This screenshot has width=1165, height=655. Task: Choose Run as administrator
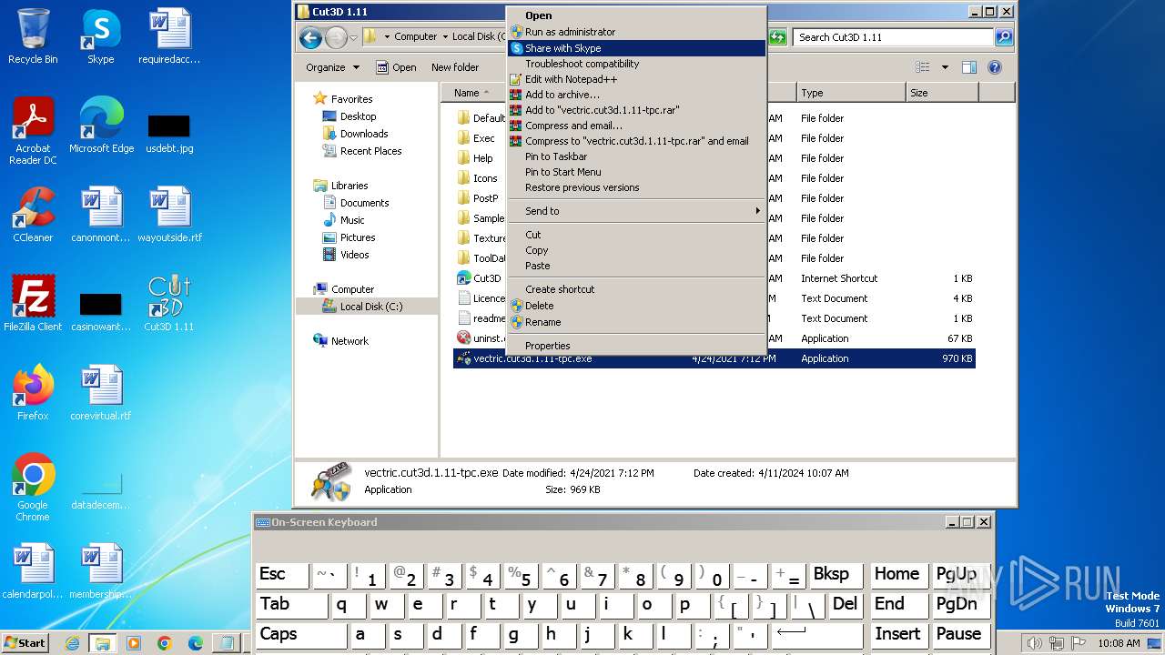coord(636,32)
